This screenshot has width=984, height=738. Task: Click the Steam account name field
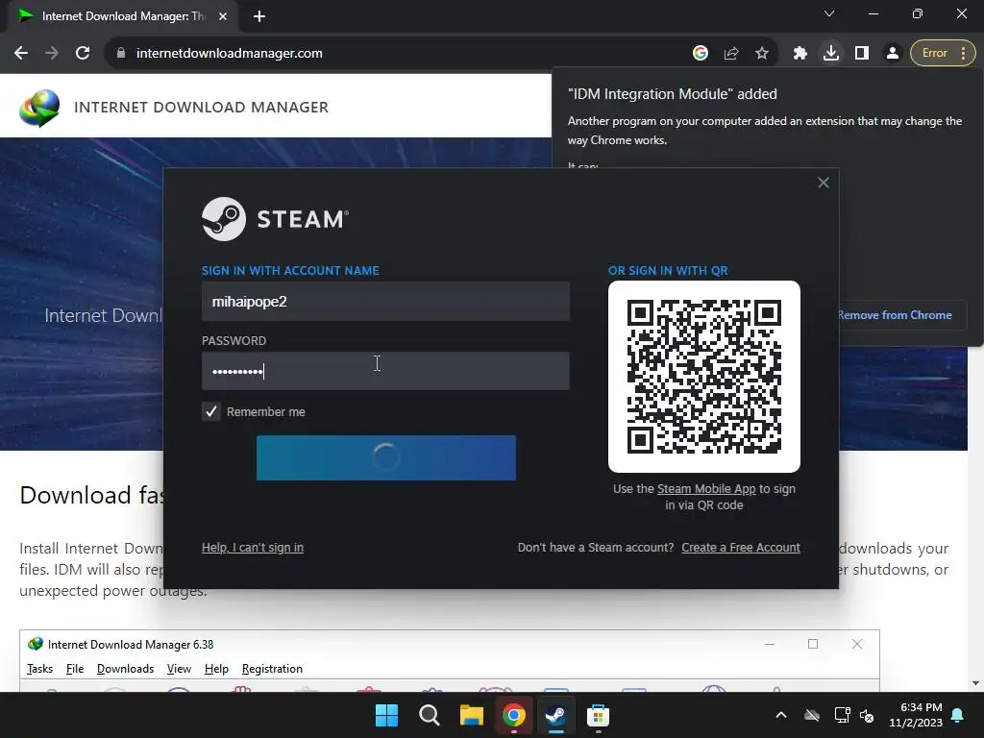(385, 301)
